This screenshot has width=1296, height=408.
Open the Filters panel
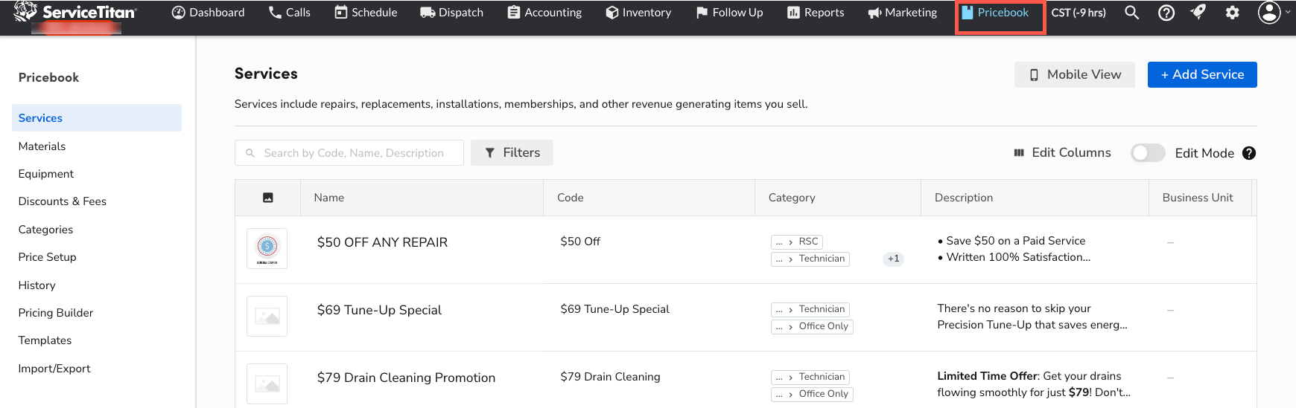(512, 152)
